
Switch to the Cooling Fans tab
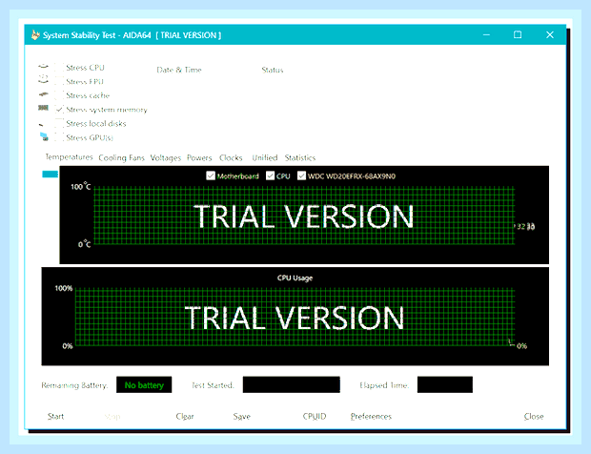click(121, 157)
